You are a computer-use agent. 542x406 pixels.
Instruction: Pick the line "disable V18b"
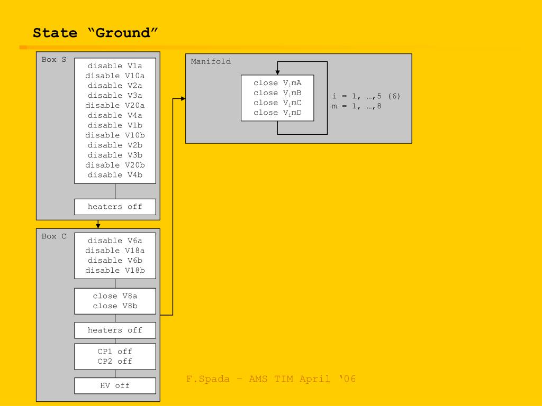tap(115, 270)
